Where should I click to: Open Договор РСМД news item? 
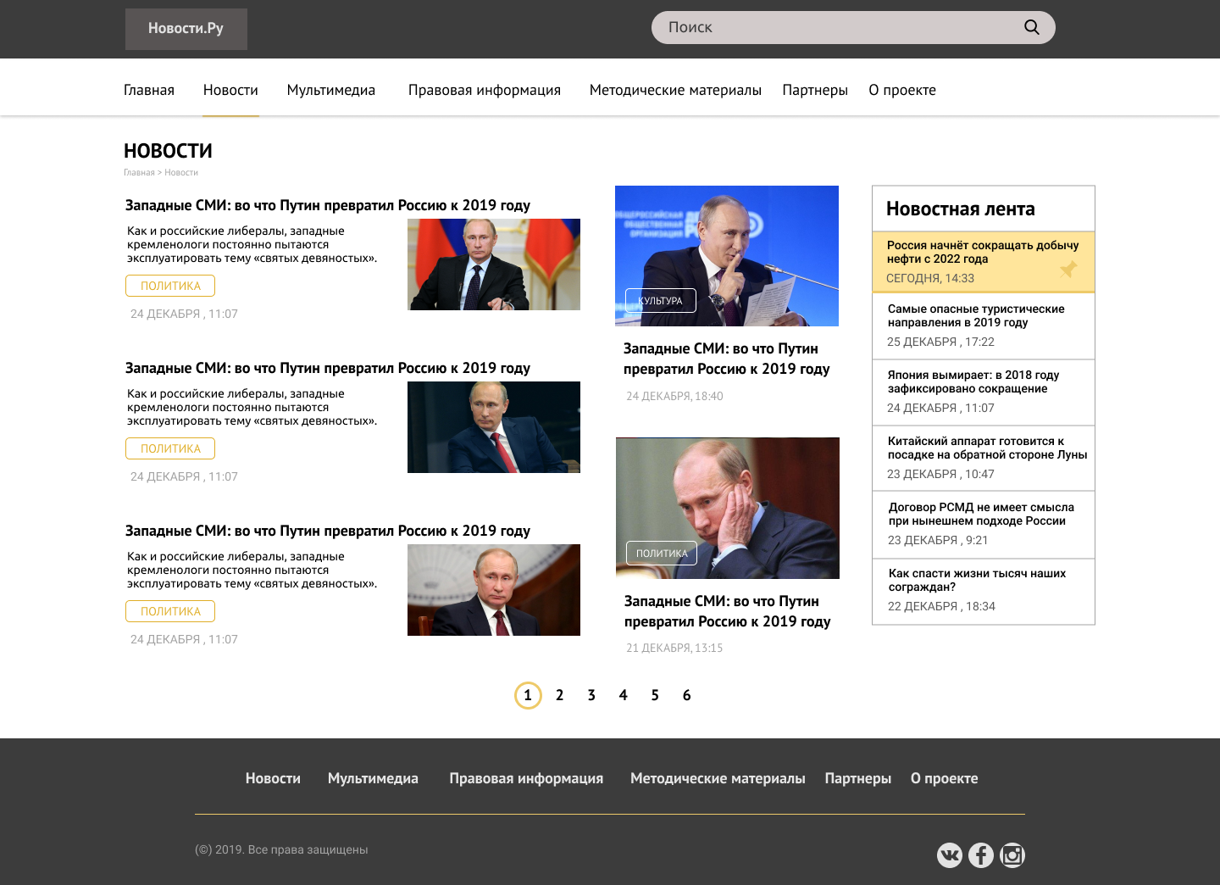(981, 514)
